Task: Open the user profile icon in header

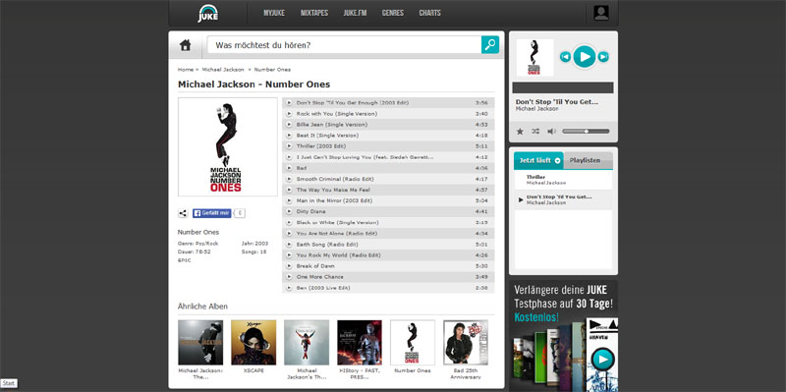Action: [601, 13]
